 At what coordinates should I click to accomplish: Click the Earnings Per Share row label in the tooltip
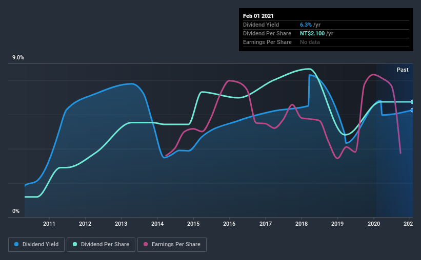(267, 42)
